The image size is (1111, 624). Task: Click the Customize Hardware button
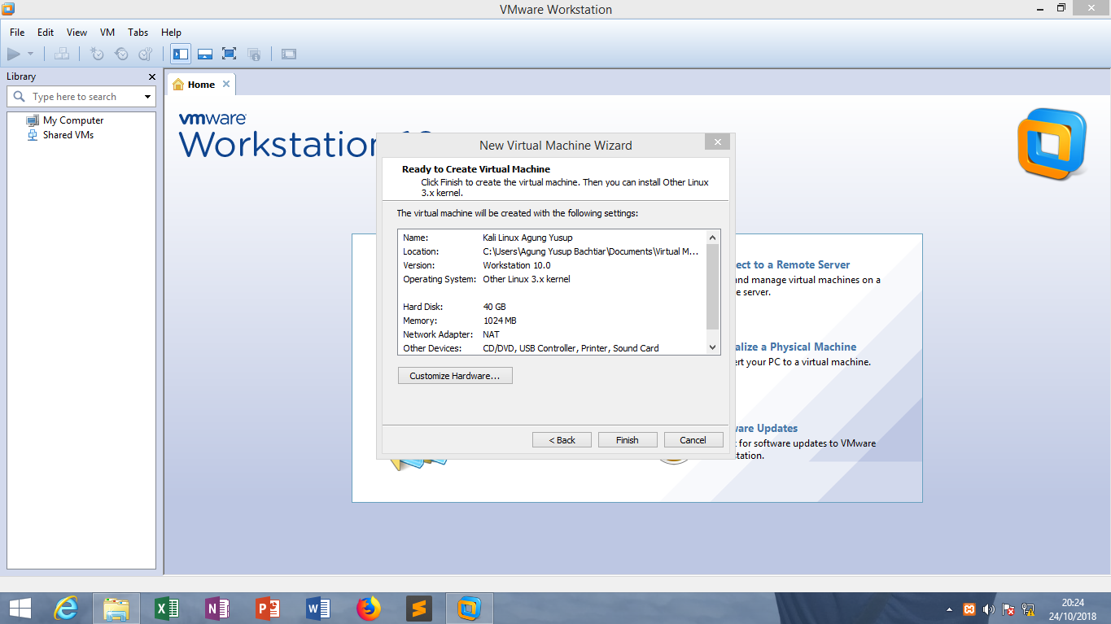[454, 375]
